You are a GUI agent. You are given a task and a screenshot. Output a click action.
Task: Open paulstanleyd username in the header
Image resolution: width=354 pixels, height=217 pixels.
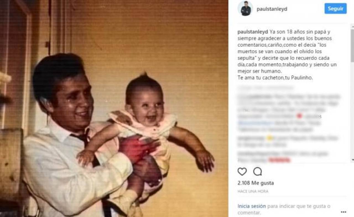point(272,9)
